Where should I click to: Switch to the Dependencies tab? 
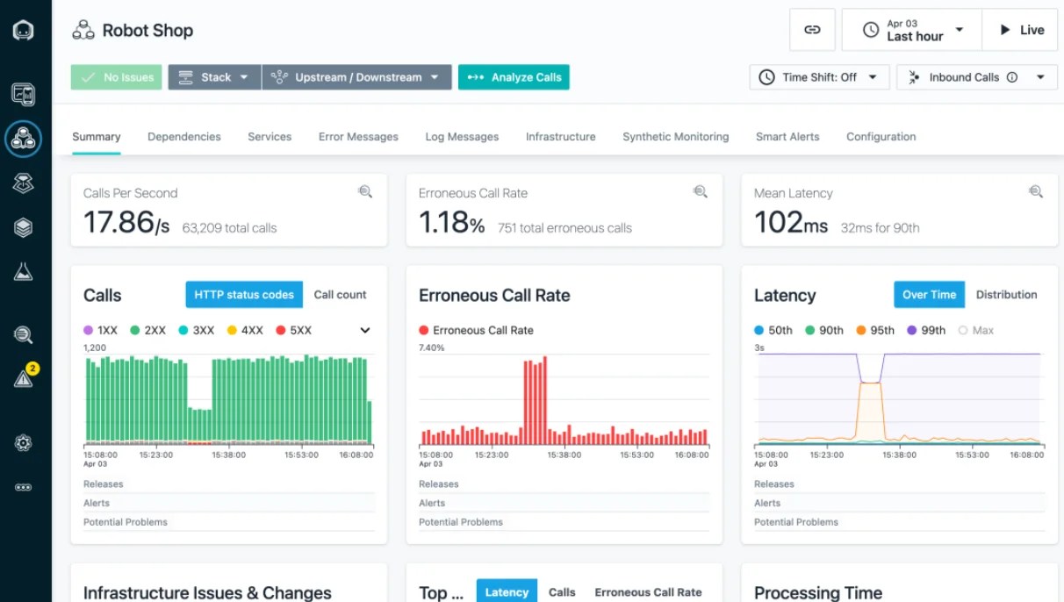pos(183,137)
